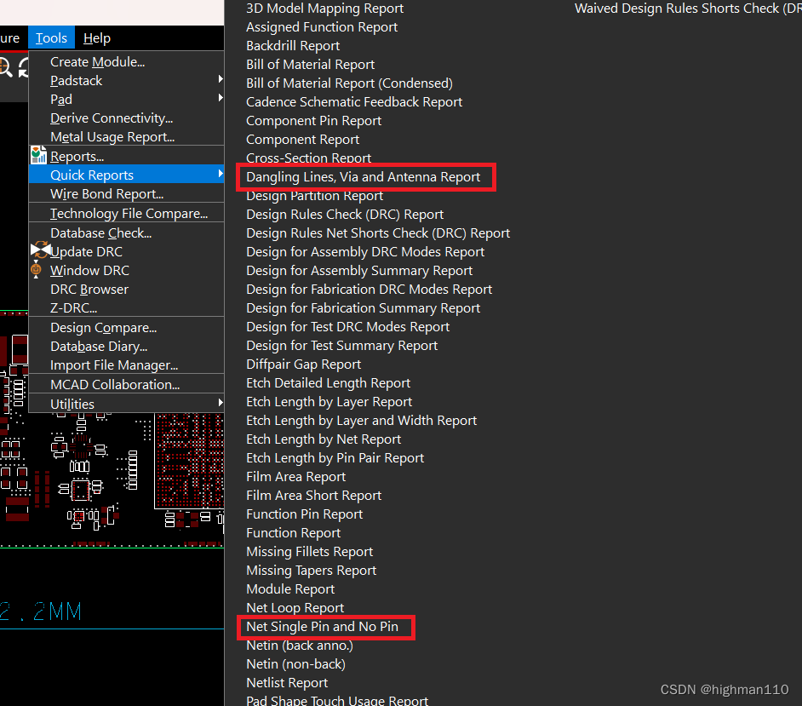Select Etch Length by Net Report
802x706 pixels.
coord(324,439)
